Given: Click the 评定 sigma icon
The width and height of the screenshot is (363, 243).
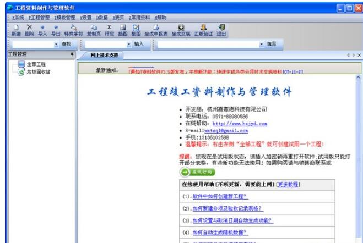Looking at the screenshot, I should pos(109,30).
